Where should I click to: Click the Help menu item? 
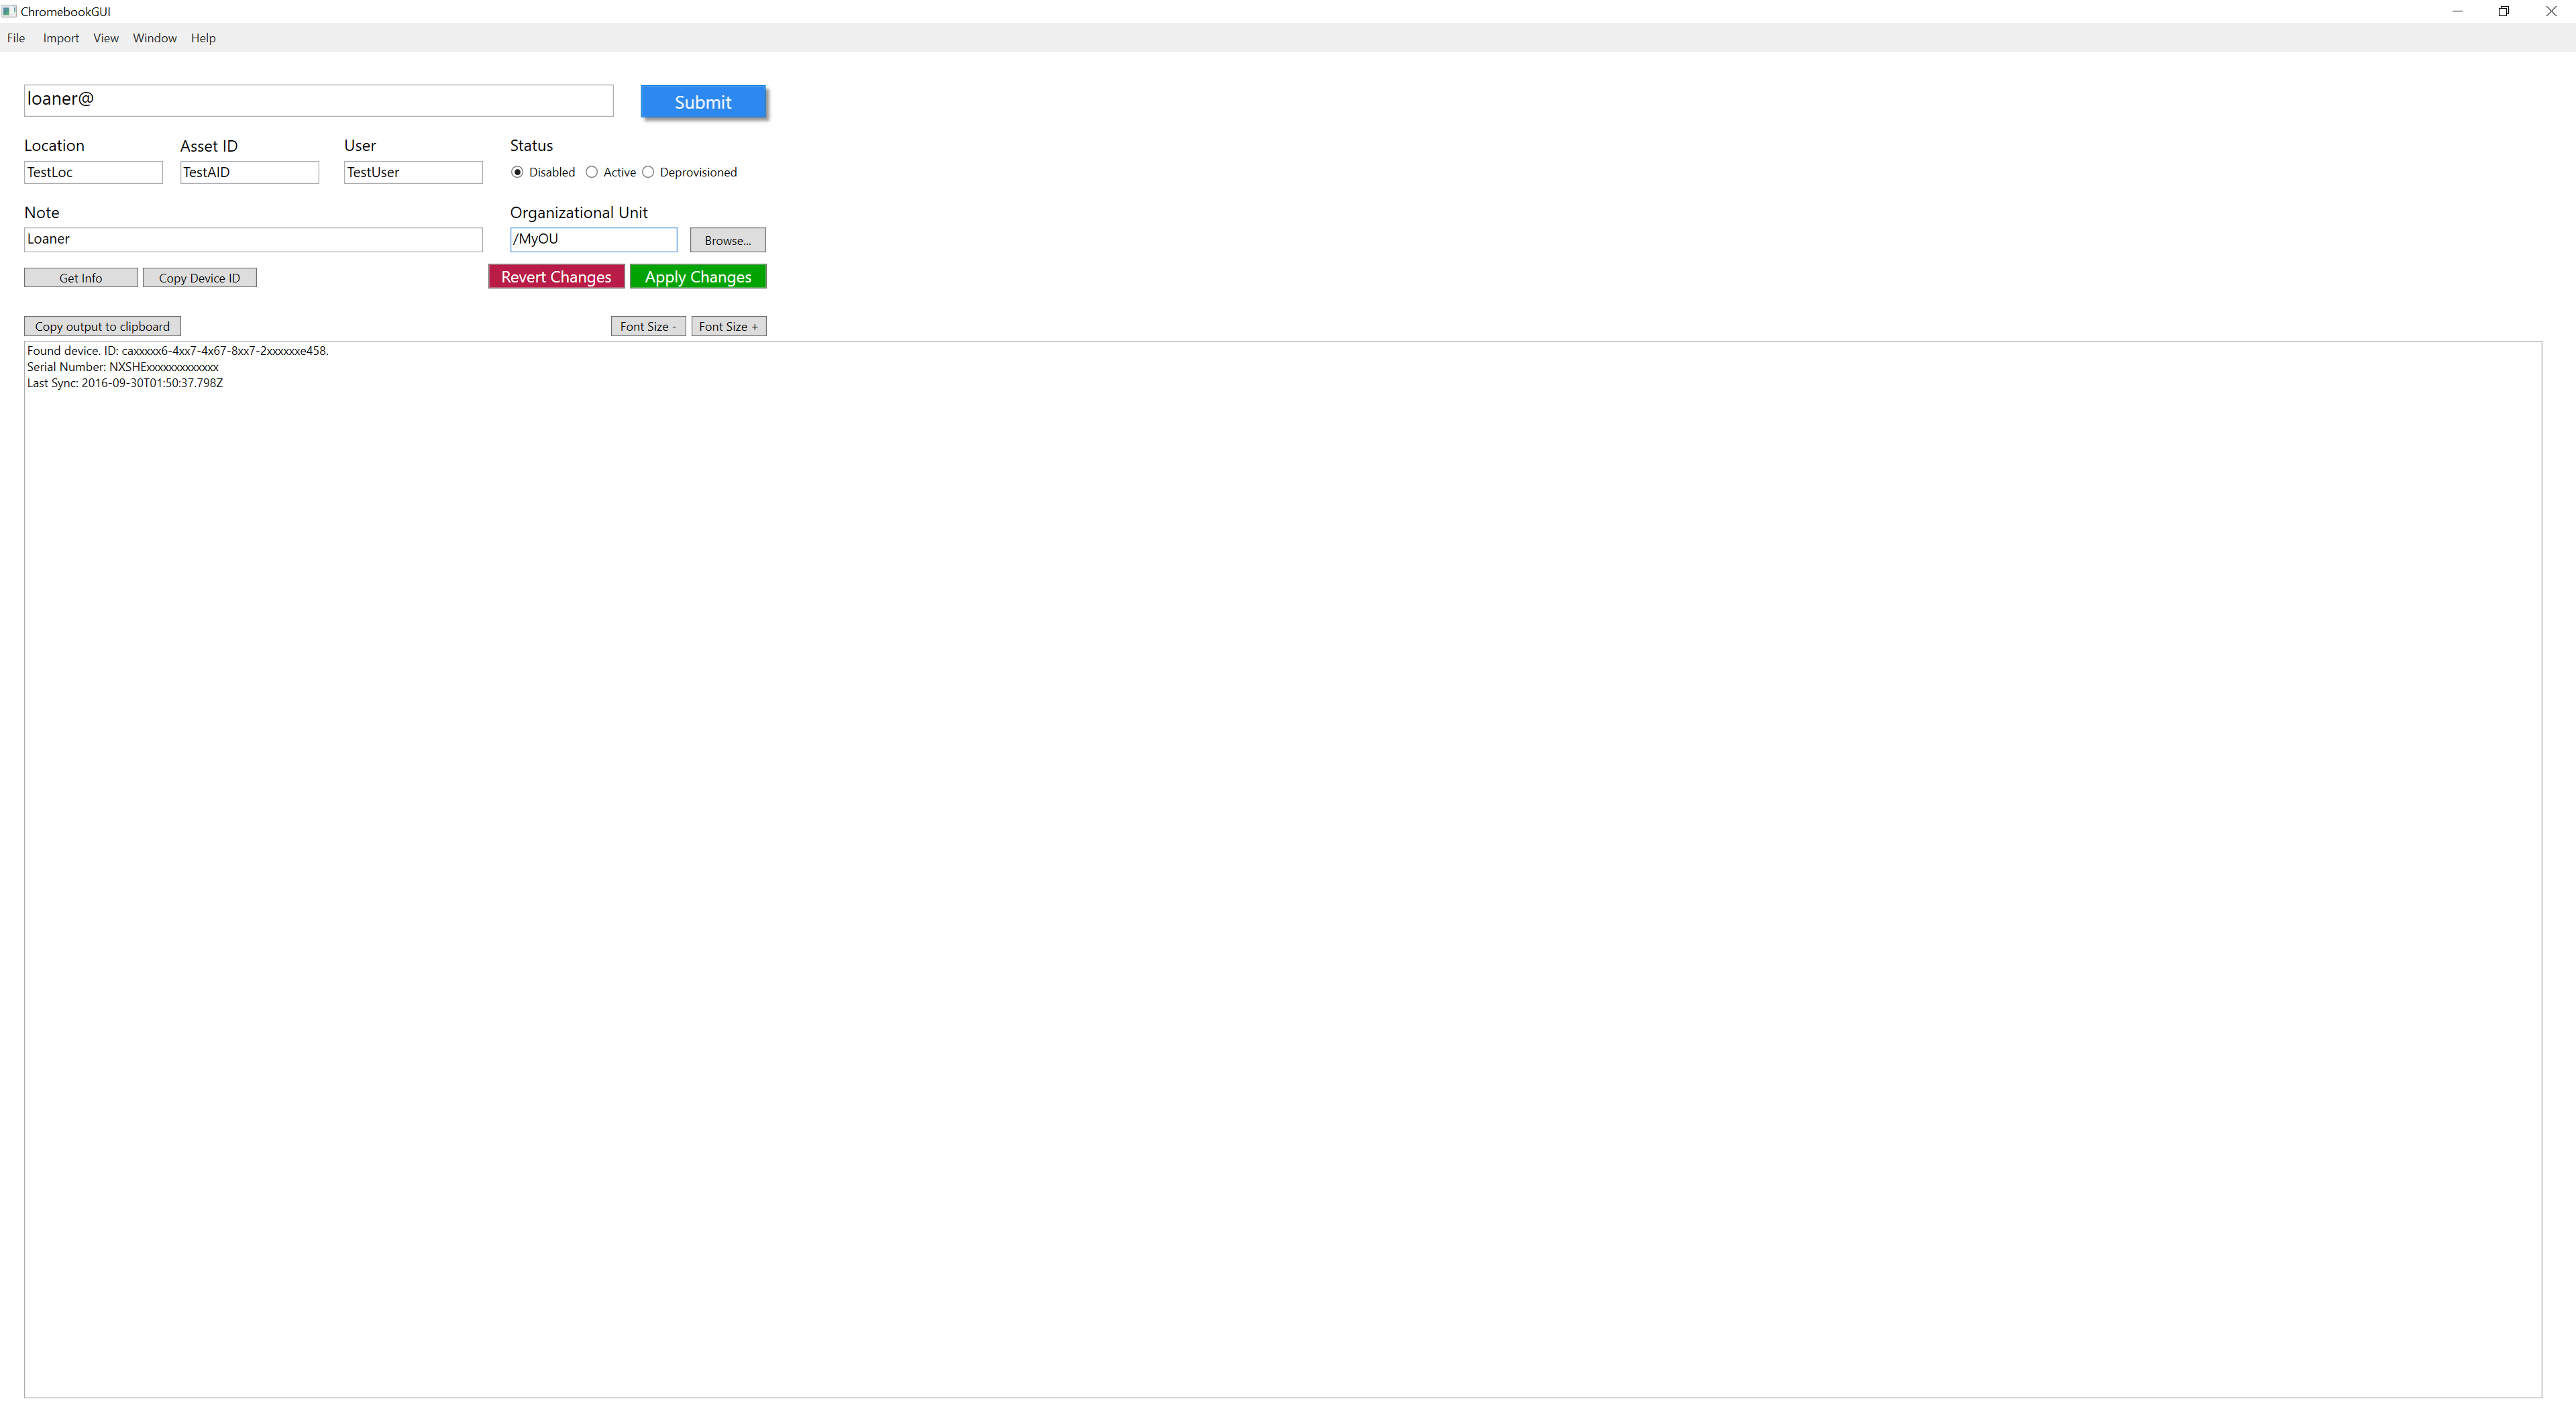coord(203,36)
